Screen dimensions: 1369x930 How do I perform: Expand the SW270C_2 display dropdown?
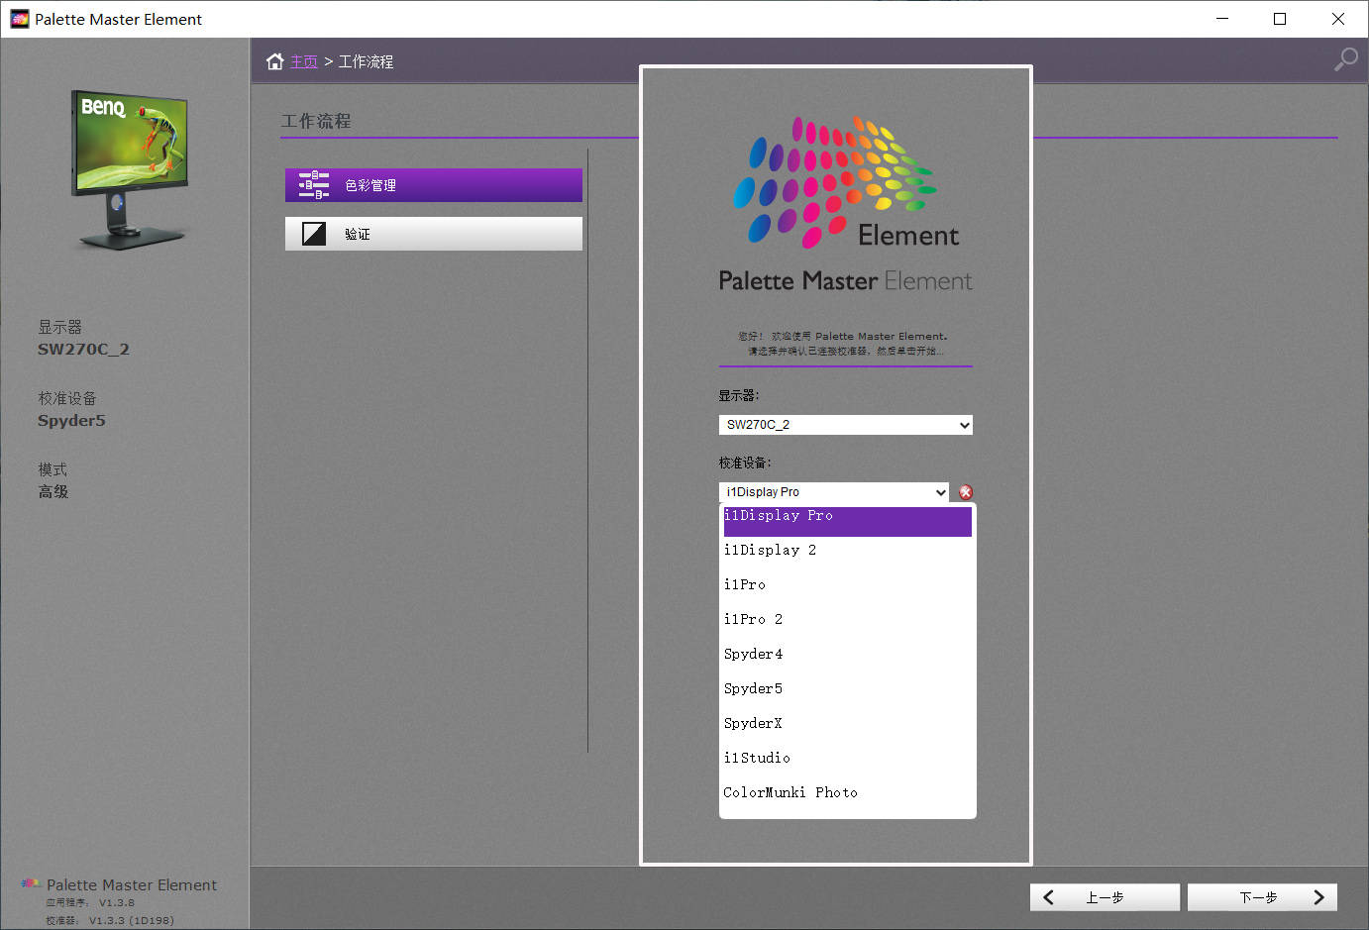point(845,425)
